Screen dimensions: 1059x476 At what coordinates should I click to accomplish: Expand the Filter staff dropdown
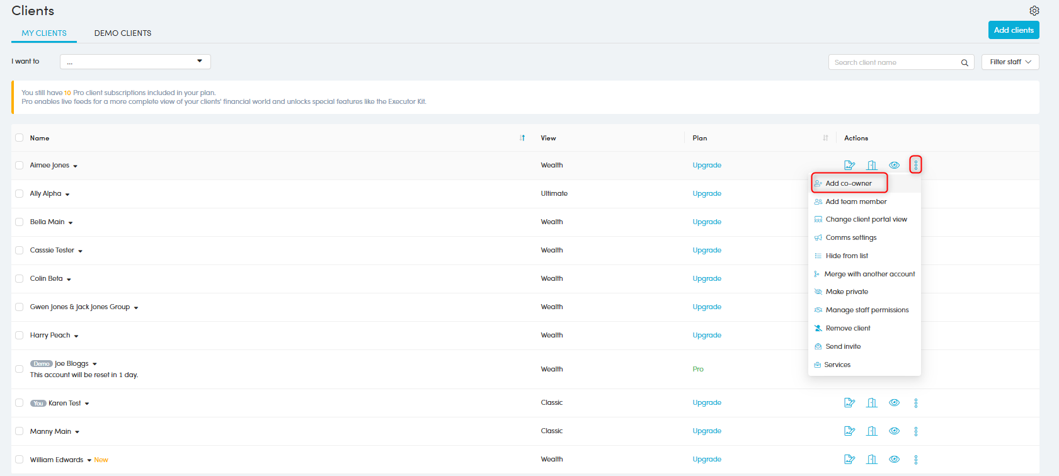click(1010, 62)
